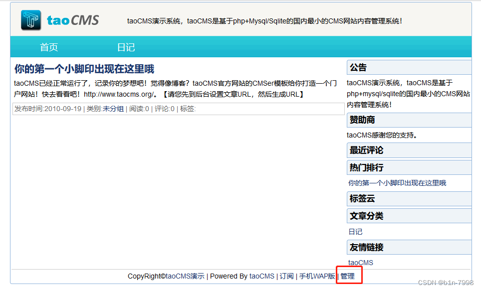Open the 手机WAP版 link
481x290 pixels.
click(317, 276)
